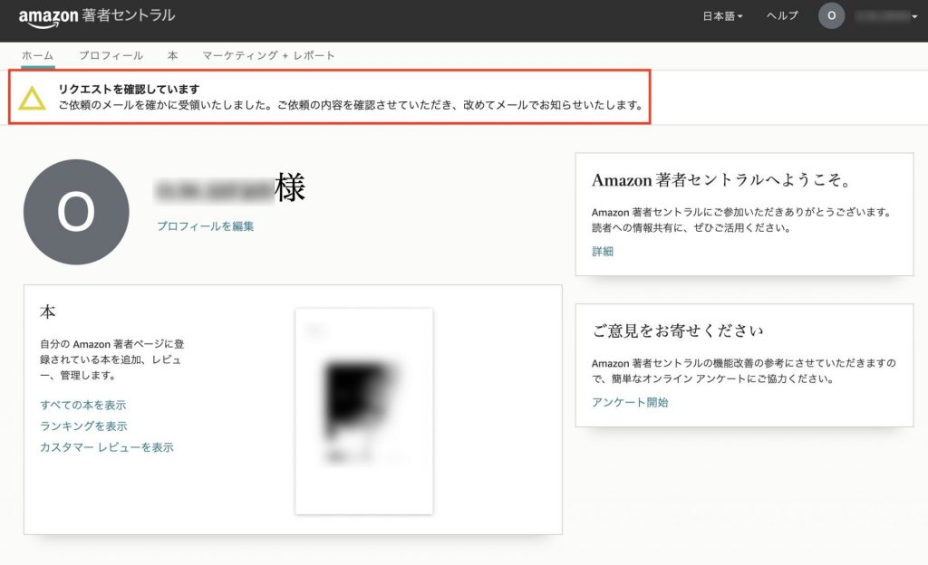Open カスタマー レビューを表示 link

pos(108,447)
